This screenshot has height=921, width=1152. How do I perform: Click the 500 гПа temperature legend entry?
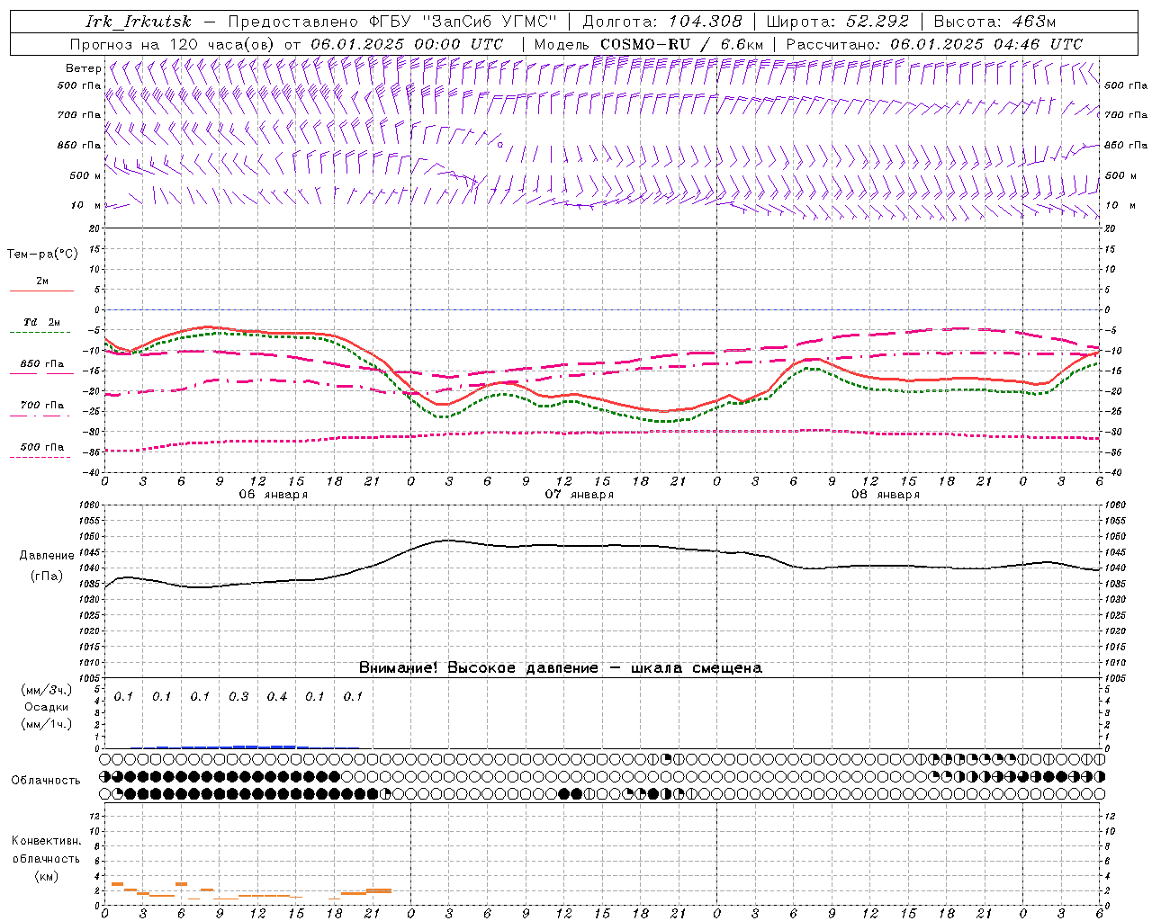pos(42,447)
